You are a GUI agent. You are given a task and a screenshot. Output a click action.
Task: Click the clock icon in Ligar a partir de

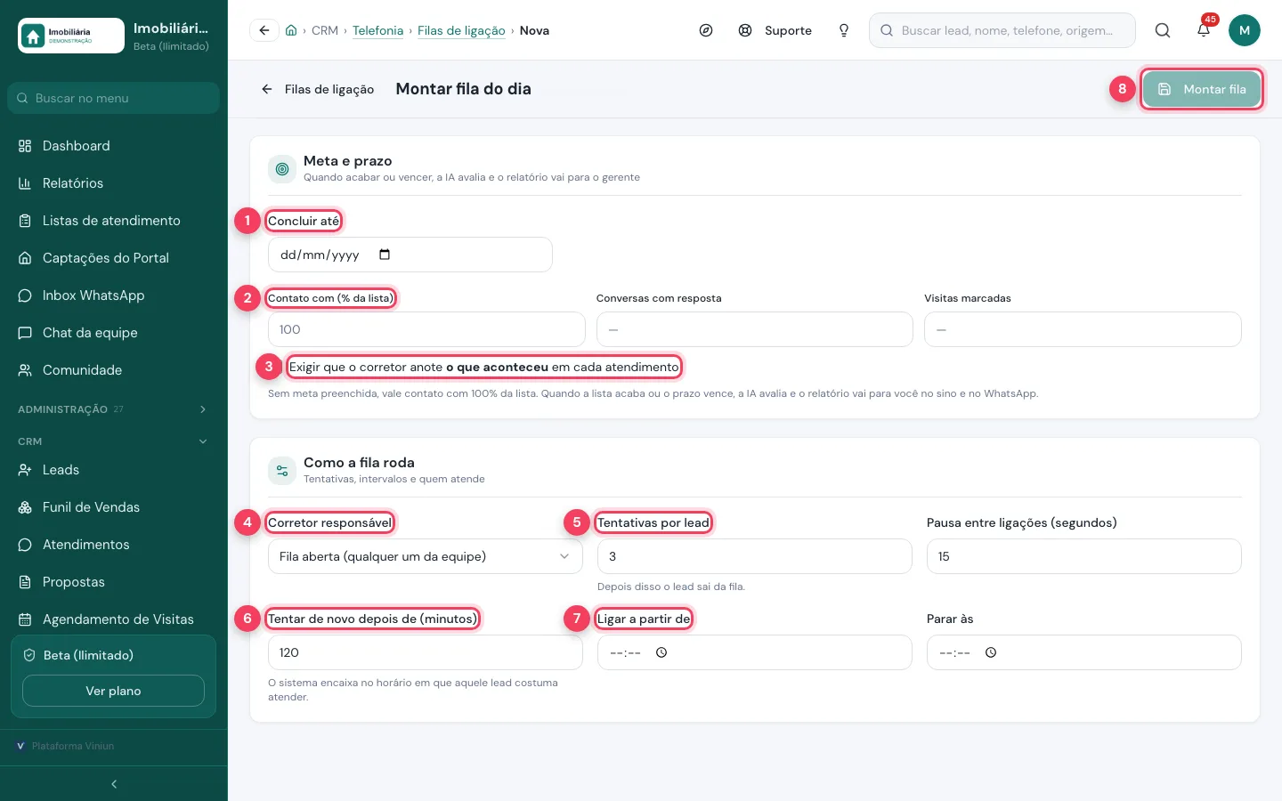pos(661,652)
